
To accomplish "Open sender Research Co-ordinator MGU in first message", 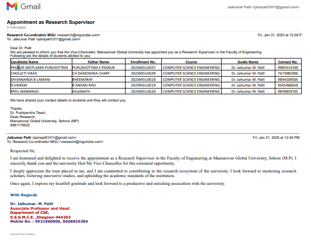I will [31, 35].
